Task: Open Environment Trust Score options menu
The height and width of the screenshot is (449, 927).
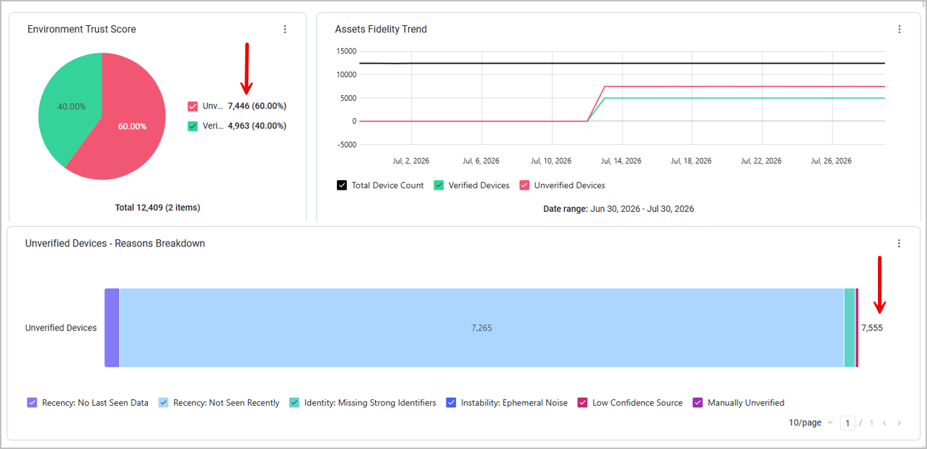Action: 285,30
